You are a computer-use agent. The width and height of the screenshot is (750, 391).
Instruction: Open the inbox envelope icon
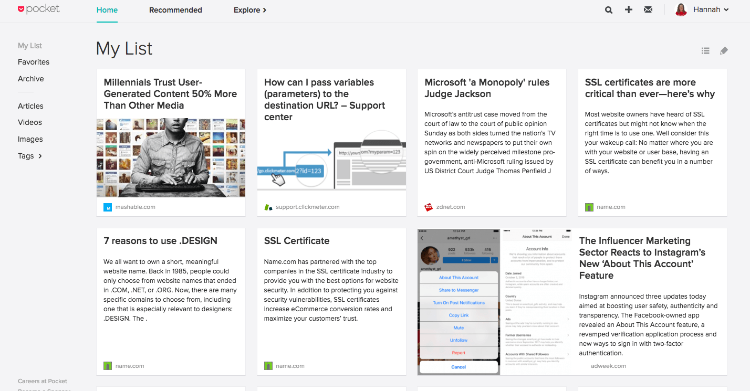[x=648, y=9]
